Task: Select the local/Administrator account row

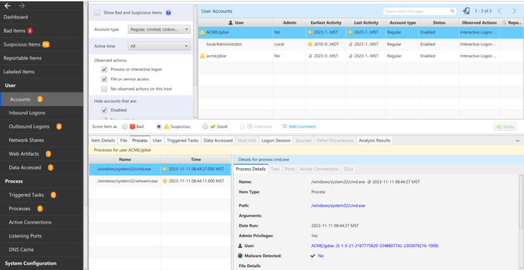Action: pyautogui.click(x=361, y=44)
